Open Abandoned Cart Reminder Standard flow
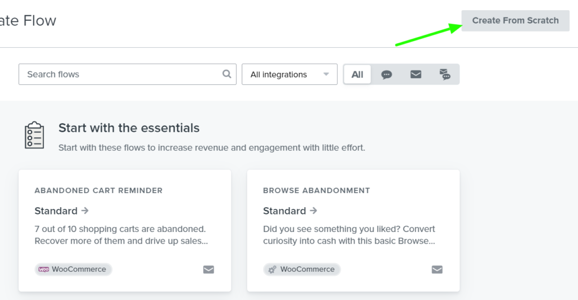Screen dimensions: 578x300 click(62, 211)
